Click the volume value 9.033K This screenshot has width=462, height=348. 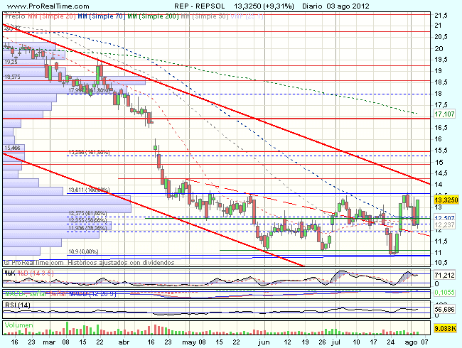point(446,328)
